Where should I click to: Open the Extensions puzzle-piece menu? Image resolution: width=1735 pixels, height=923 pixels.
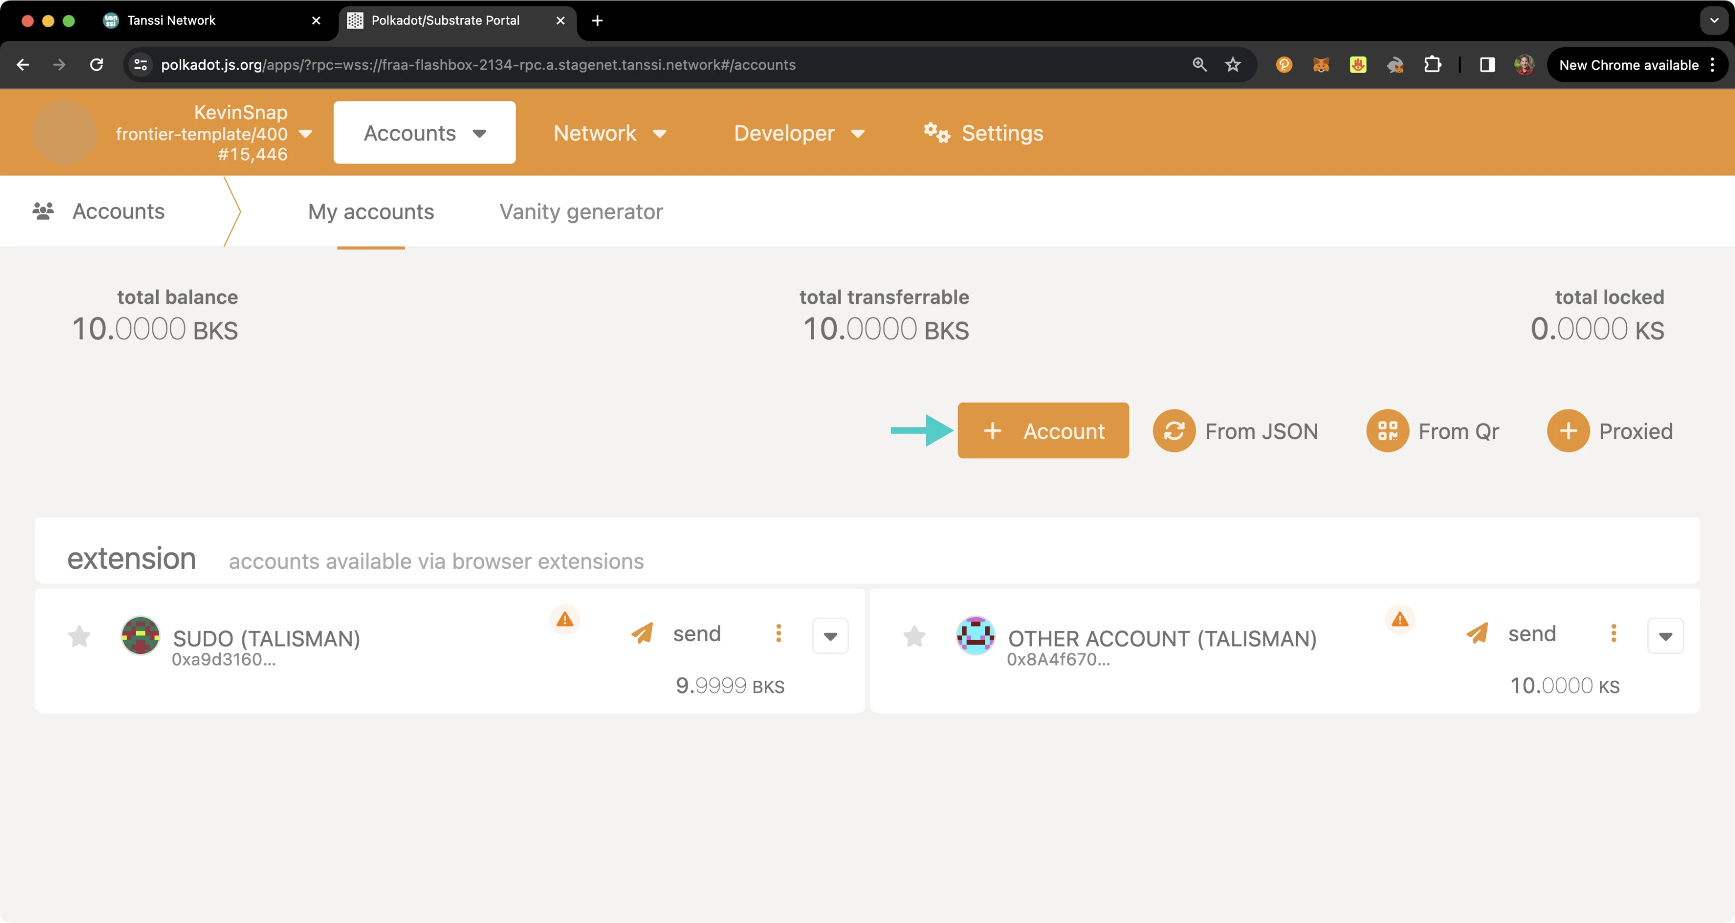[x=1432, y=65]
